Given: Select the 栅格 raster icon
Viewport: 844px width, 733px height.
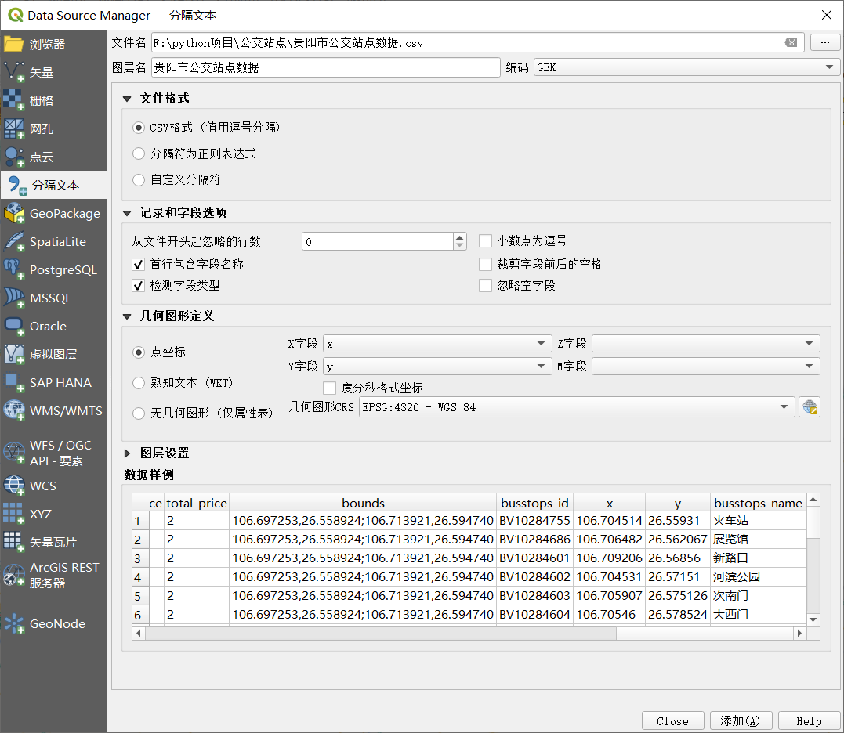Looking at the screenshot, I should (14, 100).
